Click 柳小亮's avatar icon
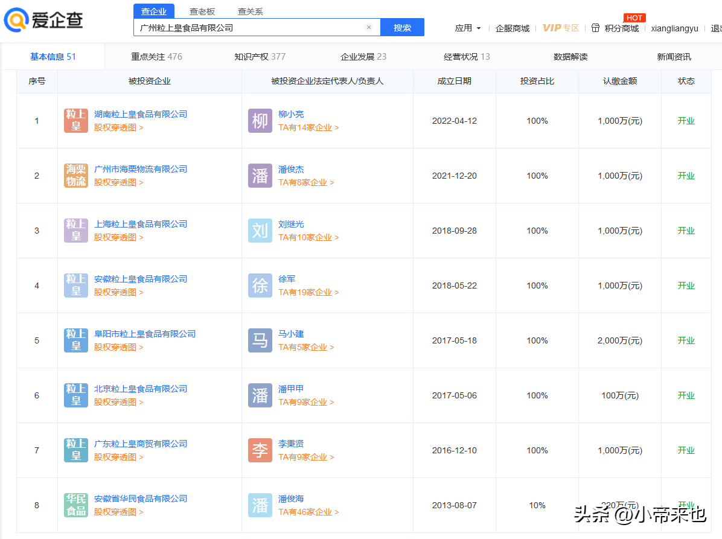Screen dimensions: 722x539 tap(260, 120)
